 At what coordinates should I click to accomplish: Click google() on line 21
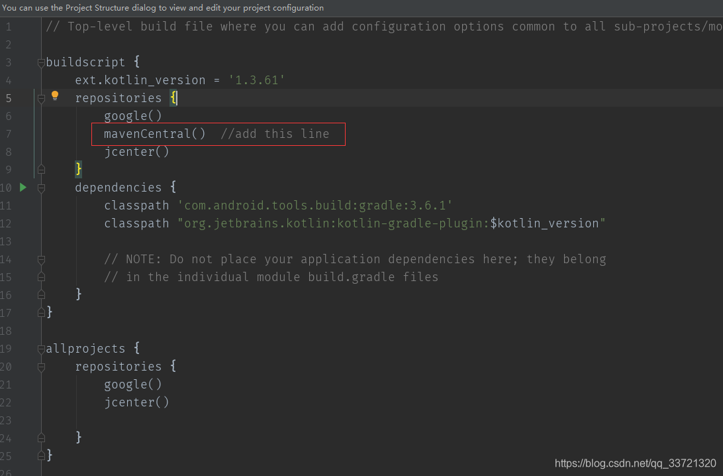[x=133, y=385]
